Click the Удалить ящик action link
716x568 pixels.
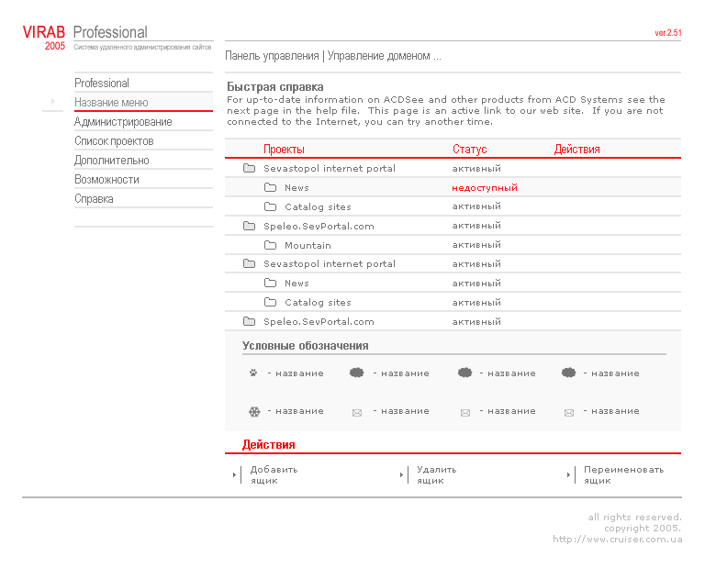pos(437,474)
